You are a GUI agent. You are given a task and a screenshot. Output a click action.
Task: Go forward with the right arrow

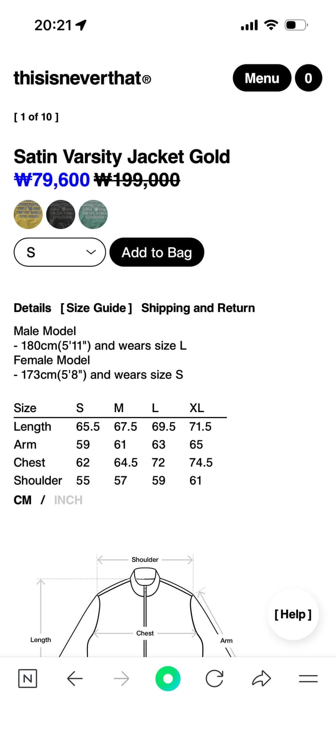tap(121, 678)
